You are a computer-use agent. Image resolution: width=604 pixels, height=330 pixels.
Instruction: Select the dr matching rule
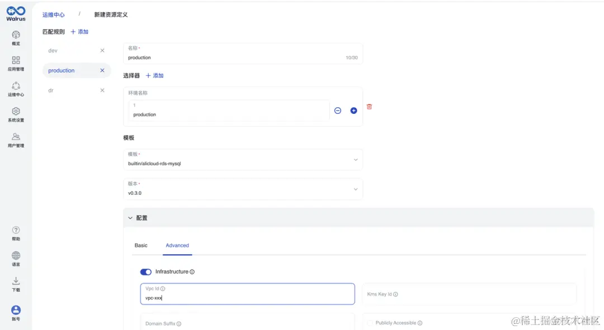(76, 90)
